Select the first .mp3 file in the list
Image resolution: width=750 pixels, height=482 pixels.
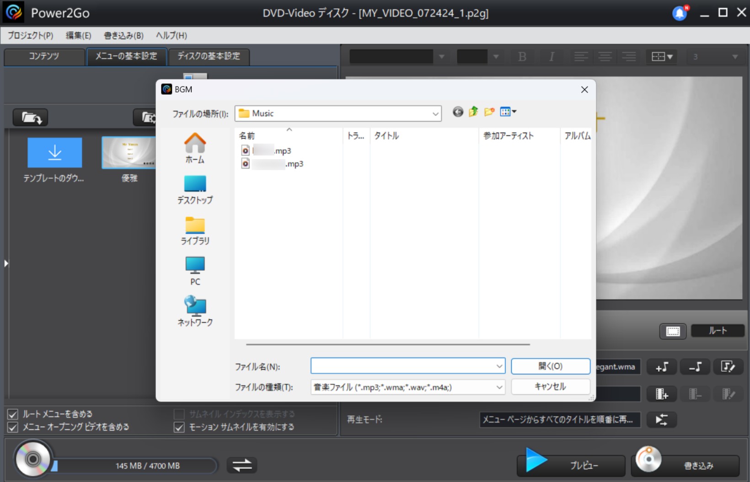tap(266, 150)
